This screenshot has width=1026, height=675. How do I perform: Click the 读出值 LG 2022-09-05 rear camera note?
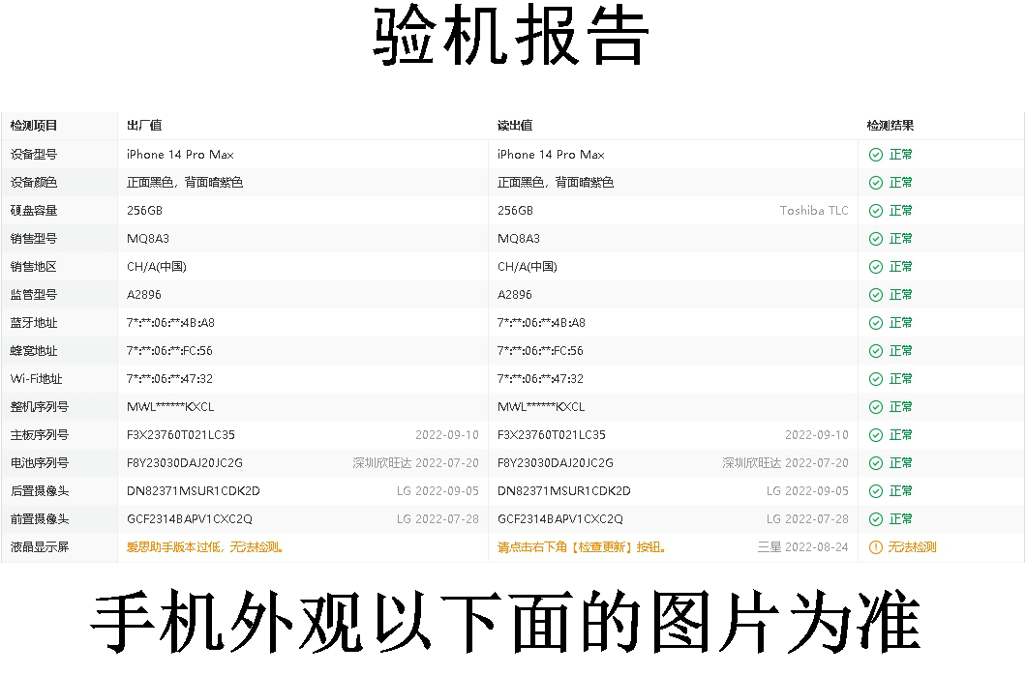[x=807, y=491]
